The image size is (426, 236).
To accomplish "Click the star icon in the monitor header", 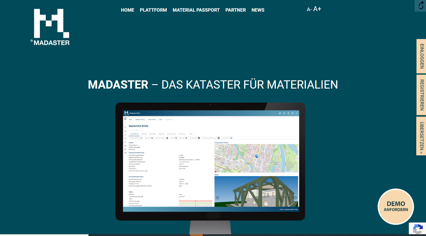I will pyautogui.click(x=284, y=113).
